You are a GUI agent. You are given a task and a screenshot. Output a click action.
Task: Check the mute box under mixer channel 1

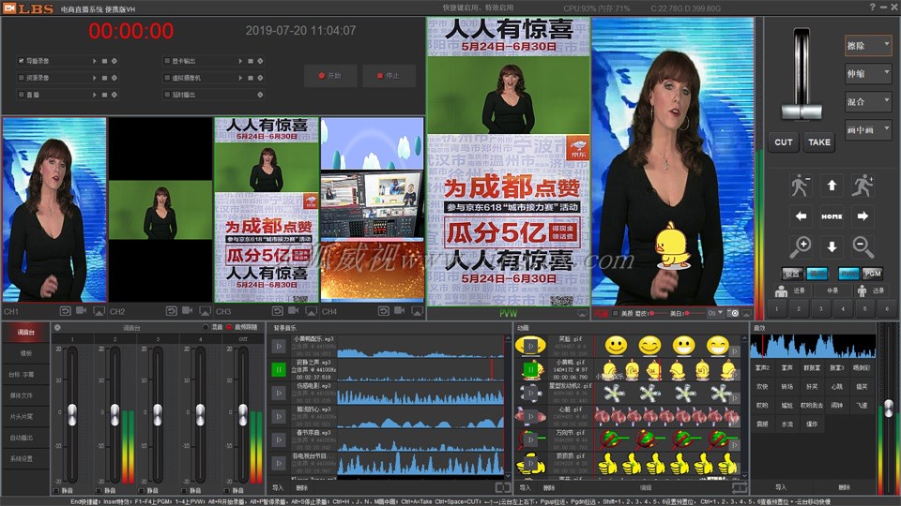click(x=56, y=490)
